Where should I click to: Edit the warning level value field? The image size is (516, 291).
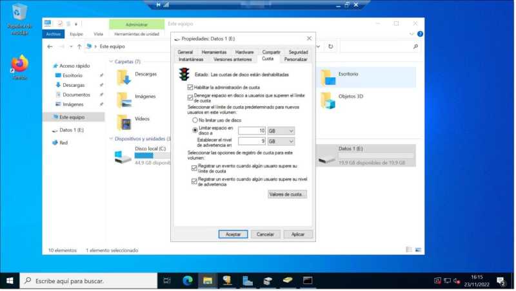tap(252, 141)
